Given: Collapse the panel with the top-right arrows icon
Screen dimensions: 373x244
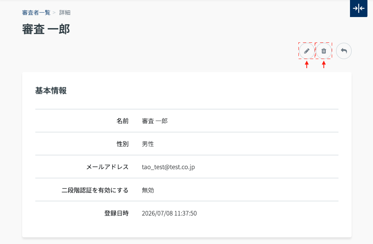Looking at the screenshot, I should click(358, 8).
